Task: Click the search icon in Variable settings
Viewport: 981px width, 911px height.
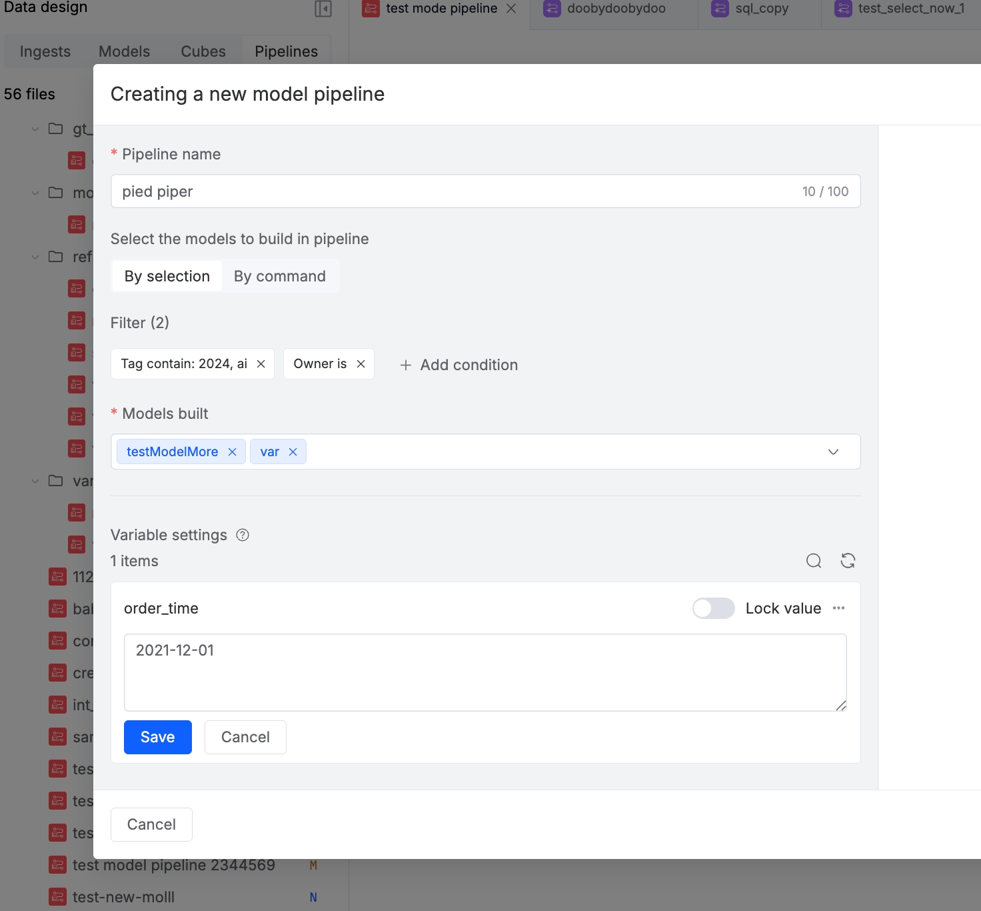Action: coord(813,561)
